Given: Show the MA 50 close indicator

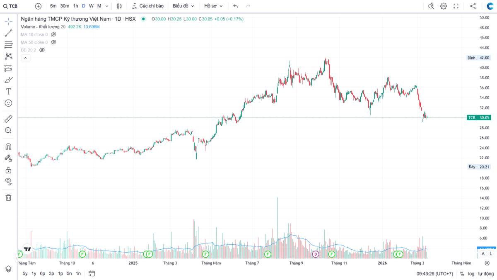Looking at the screenshot, I should click(x=53, y=42).
